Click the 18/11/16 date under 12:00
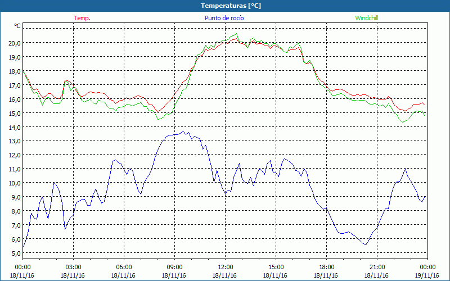The image size is (450, 281). pyautogui.click(x=224, y=275)
